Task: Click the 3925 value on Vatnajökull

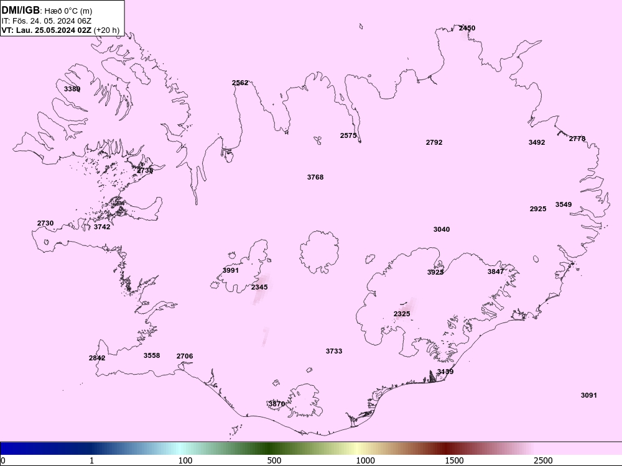Action: 435,272
